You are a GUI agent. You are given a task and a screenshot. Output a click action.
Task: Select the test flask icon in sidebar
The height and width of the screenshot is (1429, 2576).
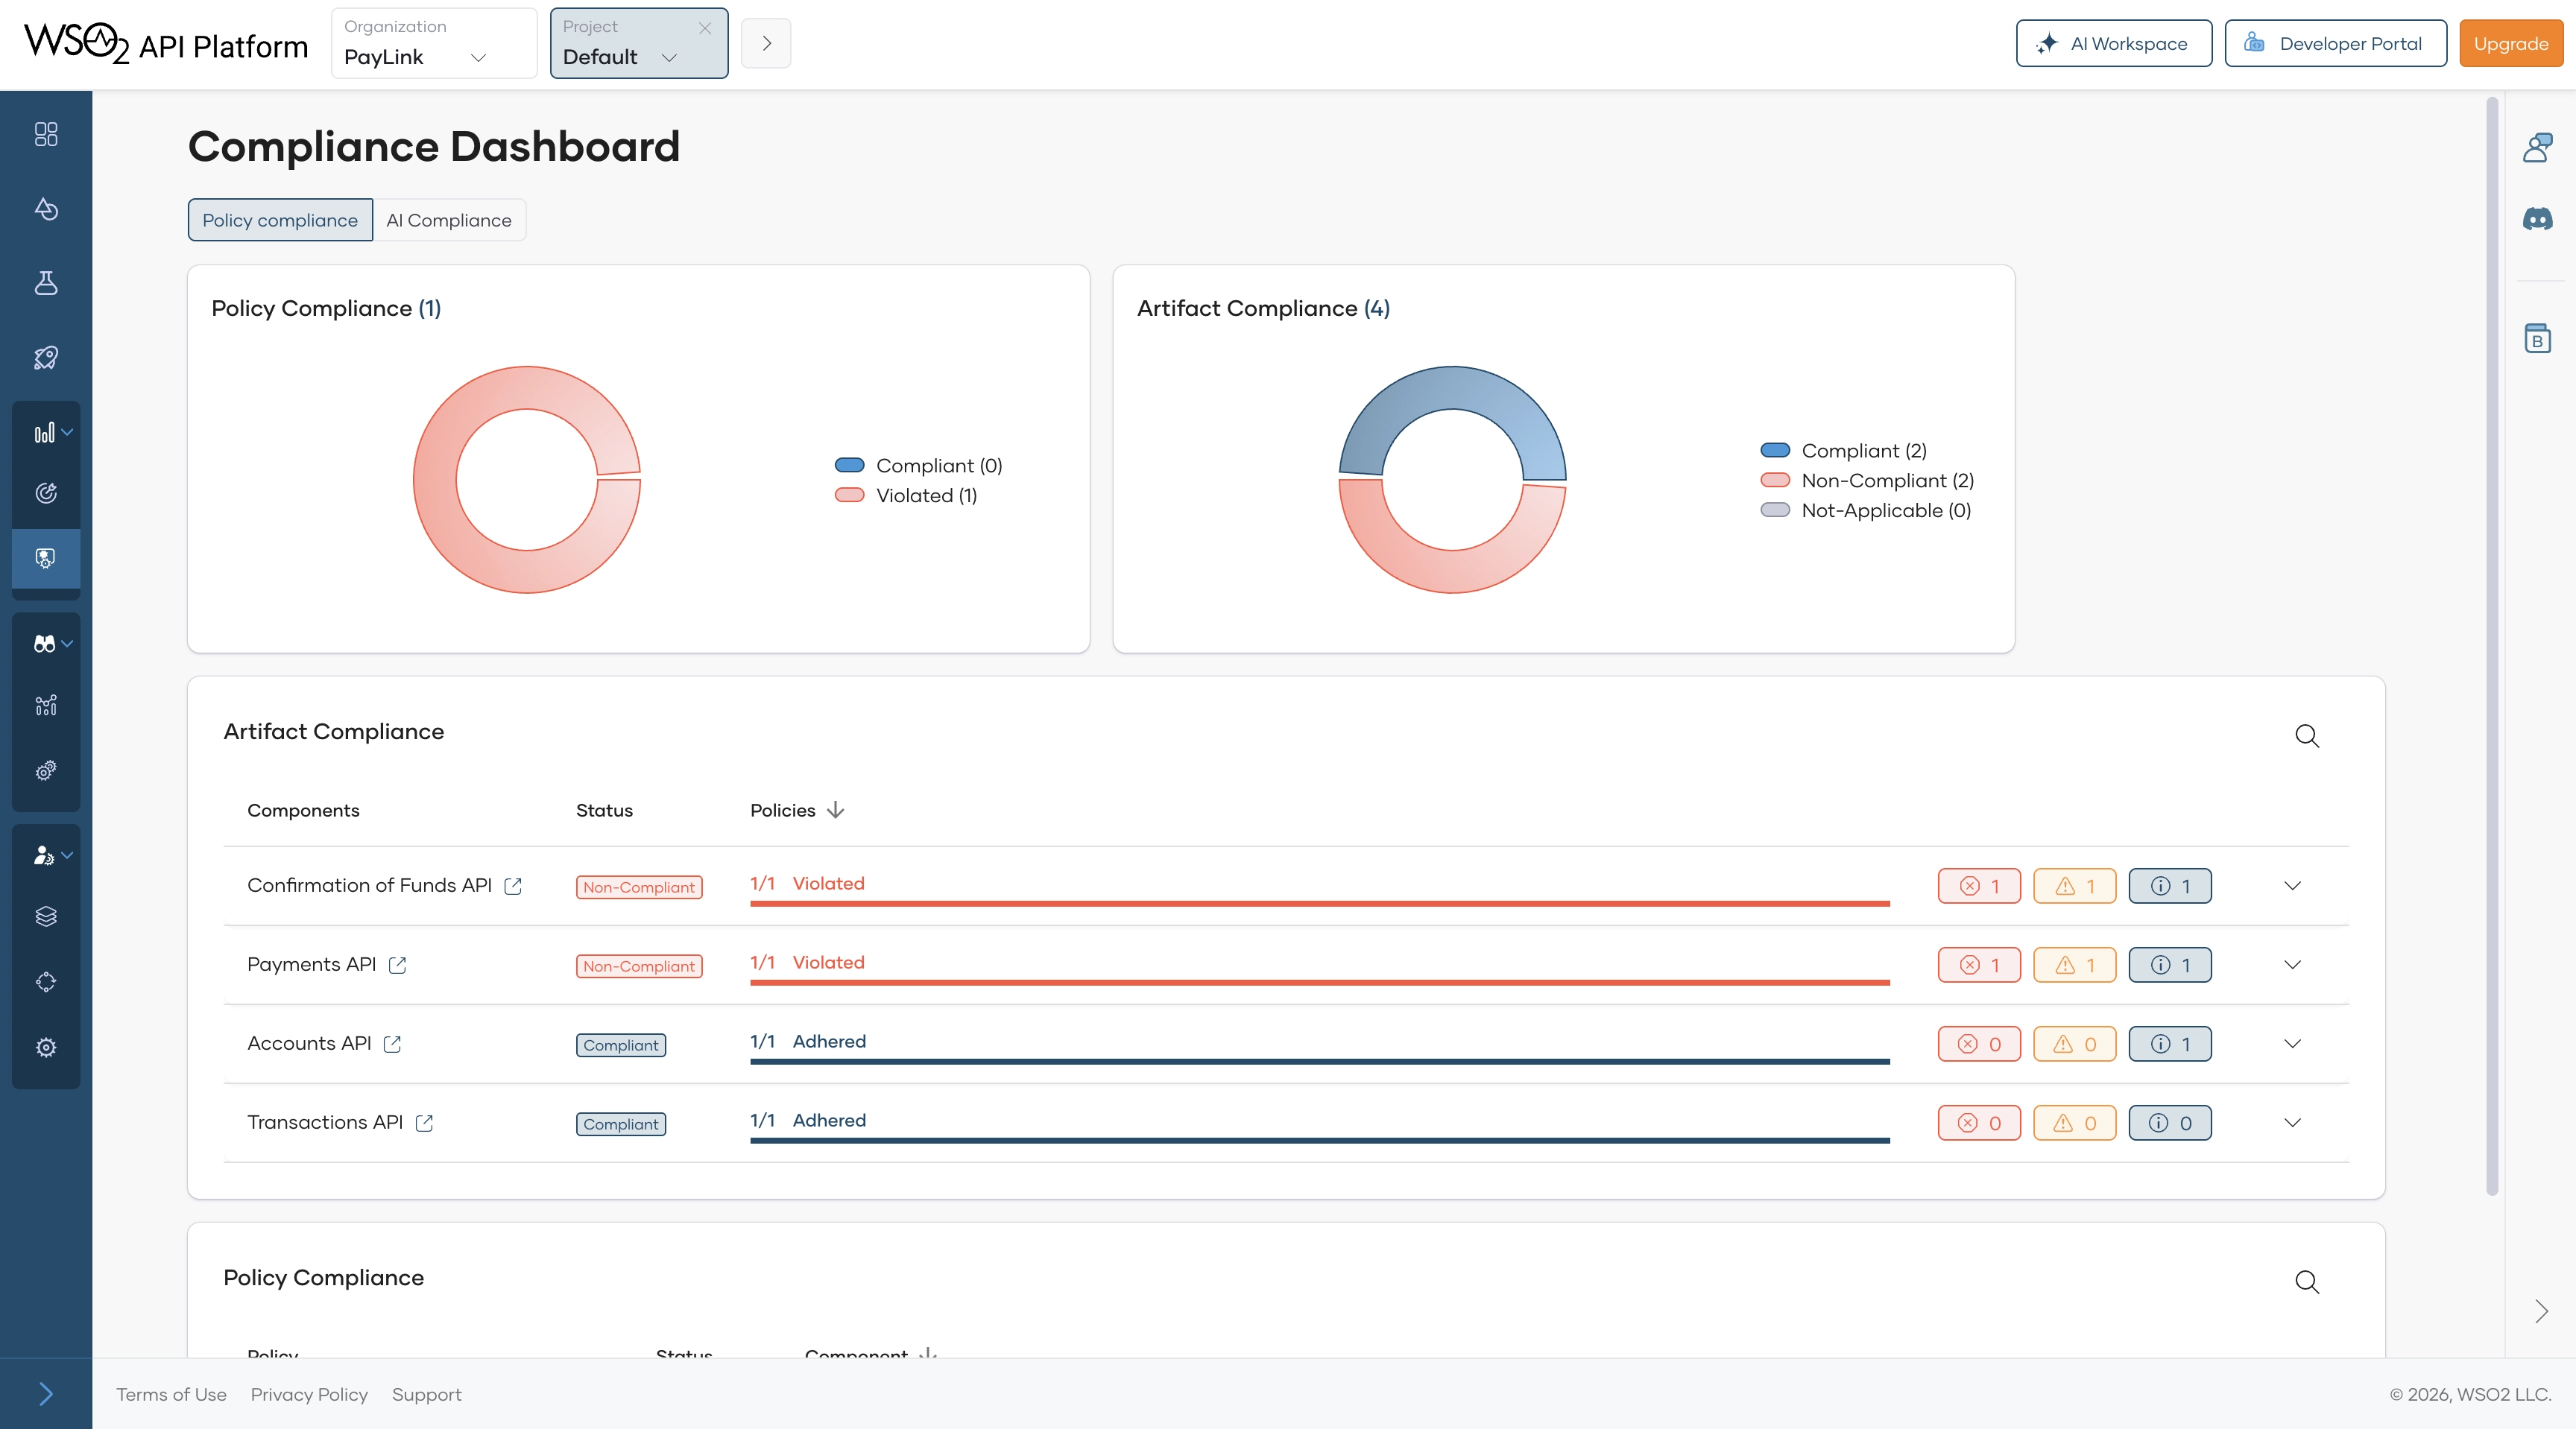45,283
